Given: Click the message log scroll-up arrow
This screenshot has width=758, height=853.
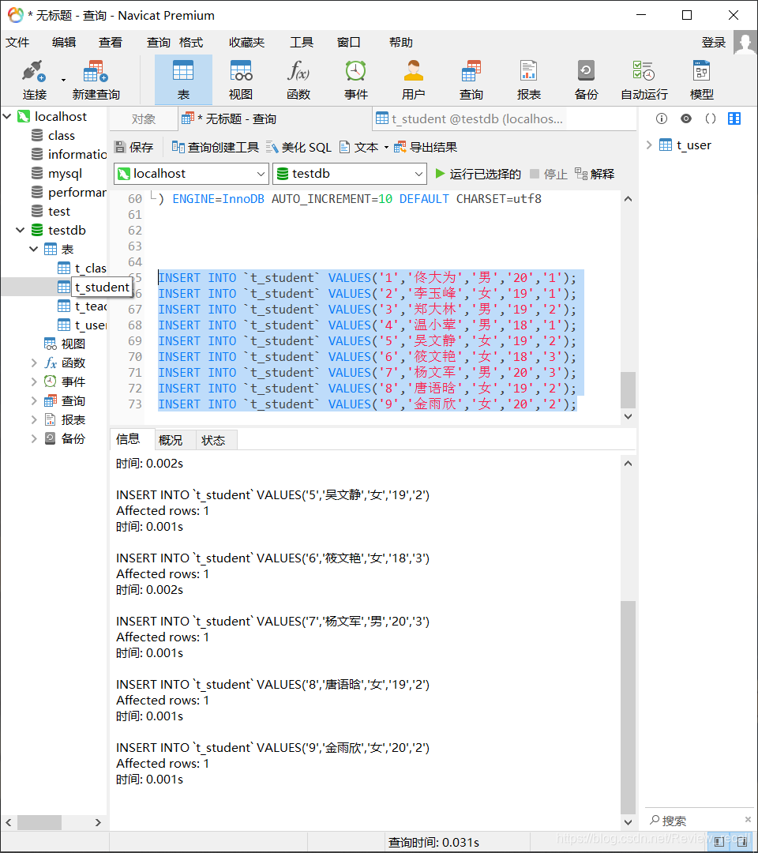Looking at the screenshot, I should pyautogui.click(x=628, y=464).
